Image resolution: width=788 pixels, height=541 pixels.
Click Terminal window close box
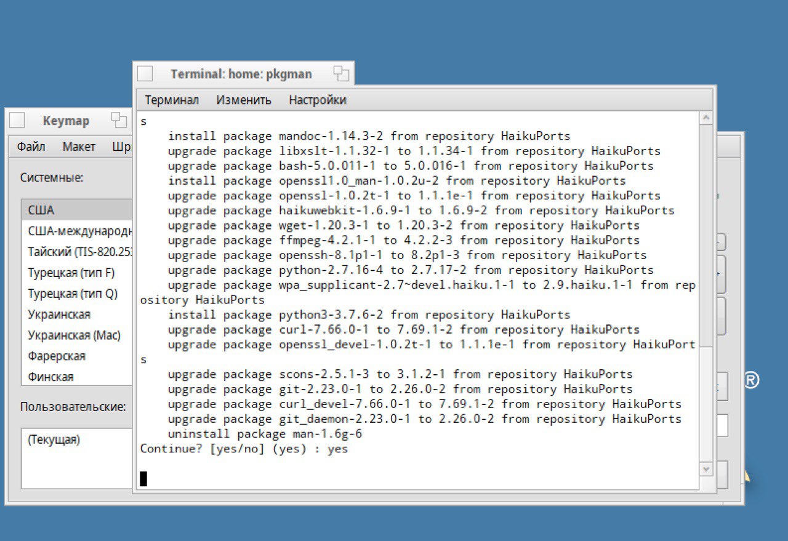pos(145,74)
